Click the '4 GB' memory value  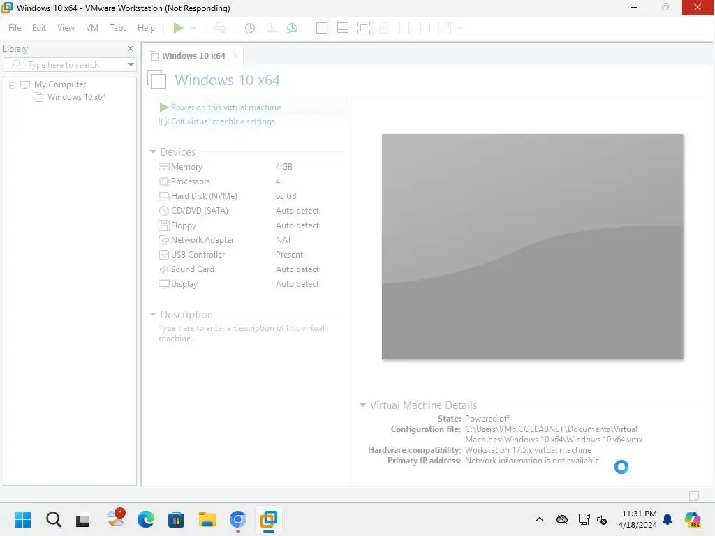283,167
